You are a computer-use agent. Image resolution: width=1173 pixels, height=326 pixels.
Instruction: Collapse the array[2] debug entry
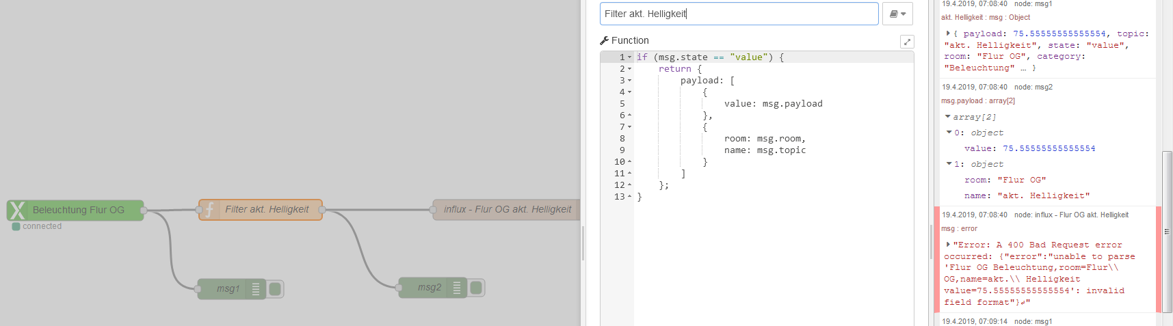948,117
